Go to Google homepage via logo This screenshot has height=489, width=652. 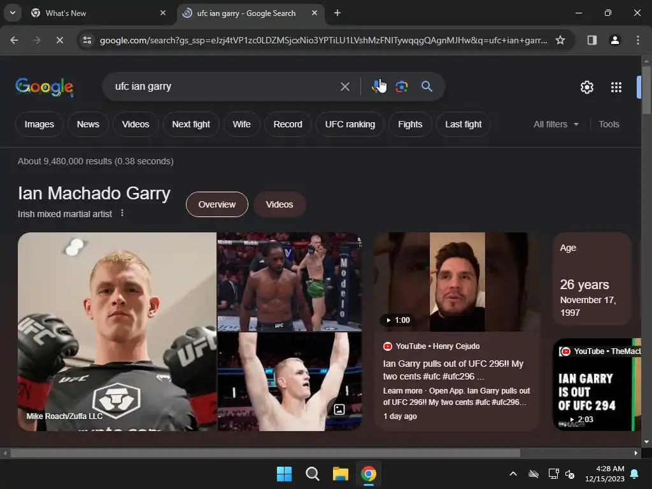45,87
